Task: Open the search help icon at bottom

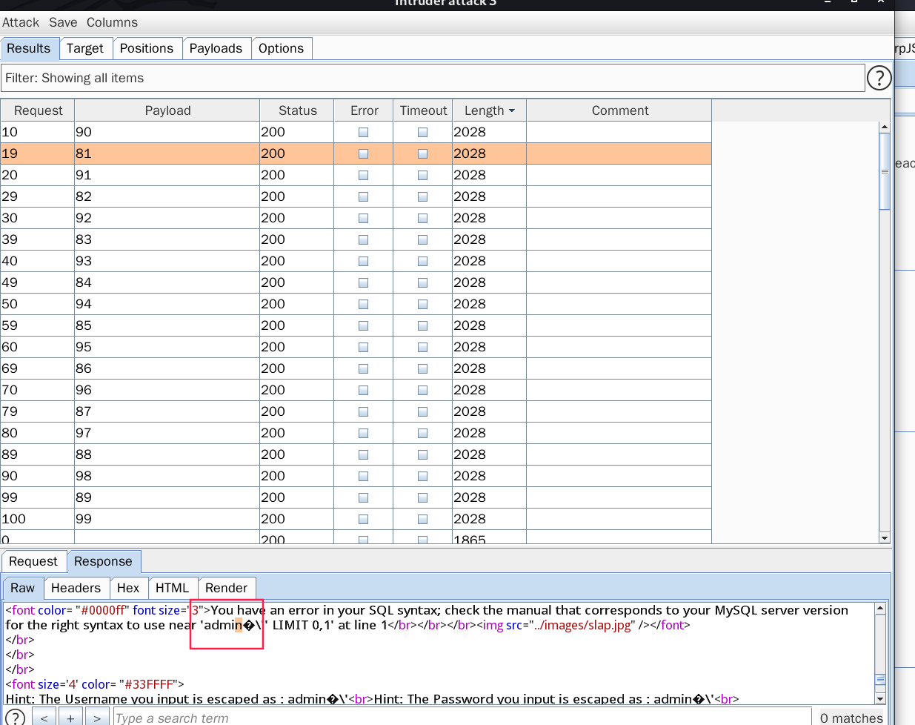Action: click(x=15, y=718)
